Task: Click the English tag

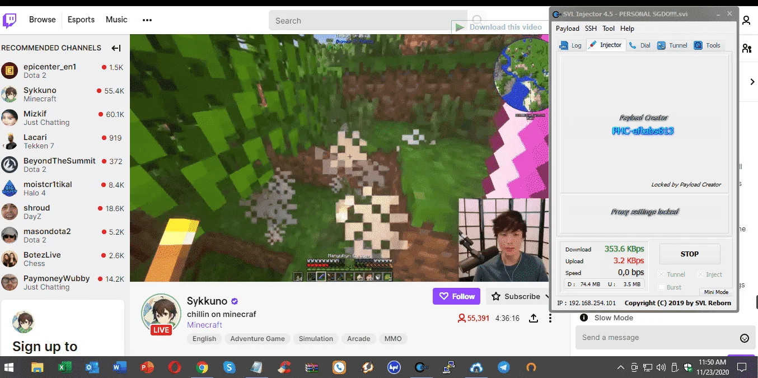Action: click(204, 339)
